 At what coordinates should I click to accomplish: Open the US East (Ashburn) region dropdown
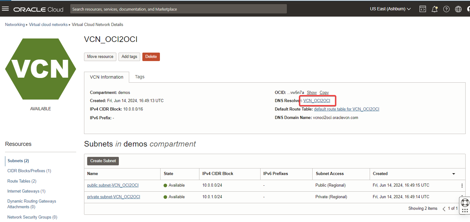(x=390, y=9)
